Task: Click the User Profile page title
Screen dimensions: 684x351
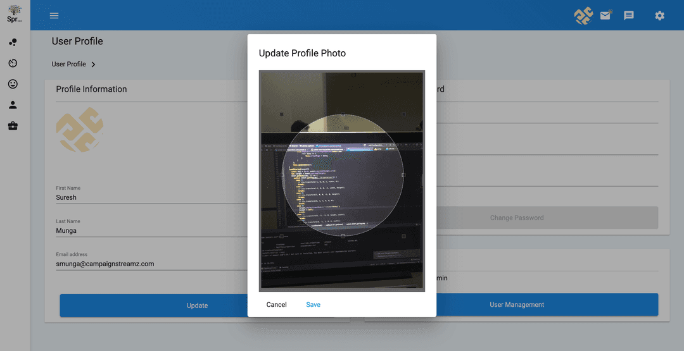Action: 77,41
